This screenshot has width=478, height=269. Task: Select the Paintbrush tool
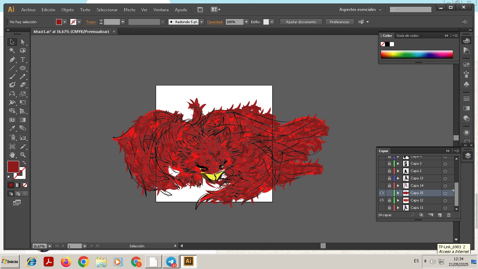[12, 76]
